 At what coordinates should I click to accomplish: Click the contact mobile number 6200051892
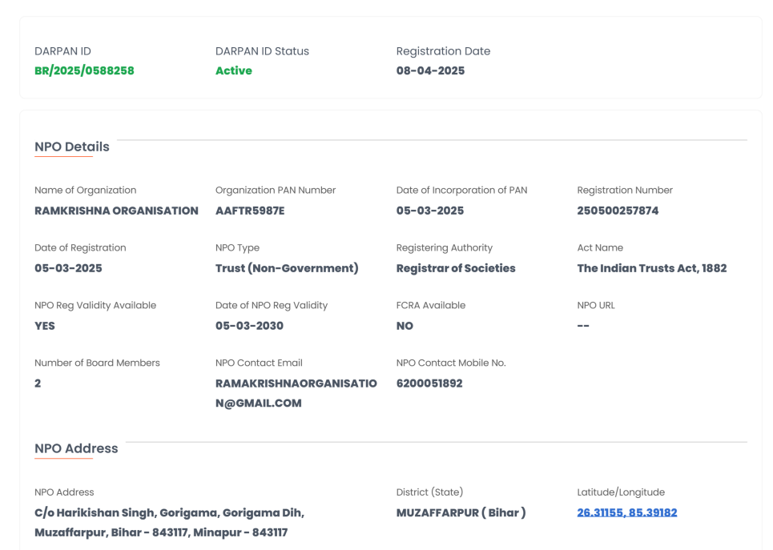pyautogui.click(x=429, y=383)
